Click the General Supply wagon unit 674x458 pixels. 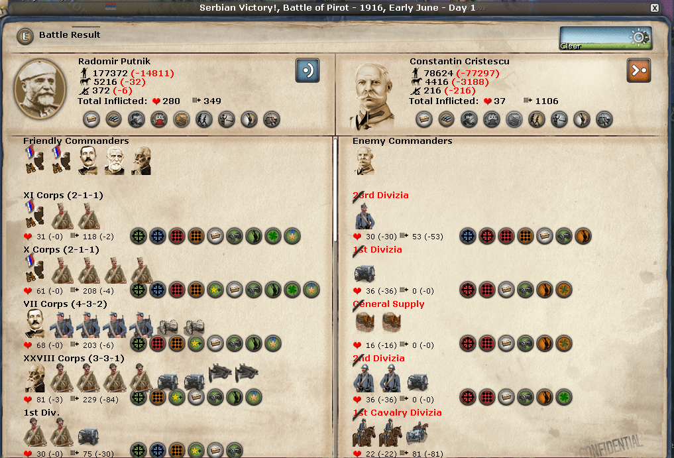coord(365,321)
